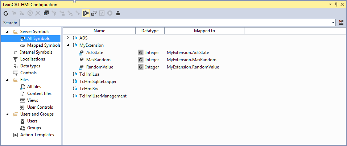Focus the Search input field

tap(175, 23)
